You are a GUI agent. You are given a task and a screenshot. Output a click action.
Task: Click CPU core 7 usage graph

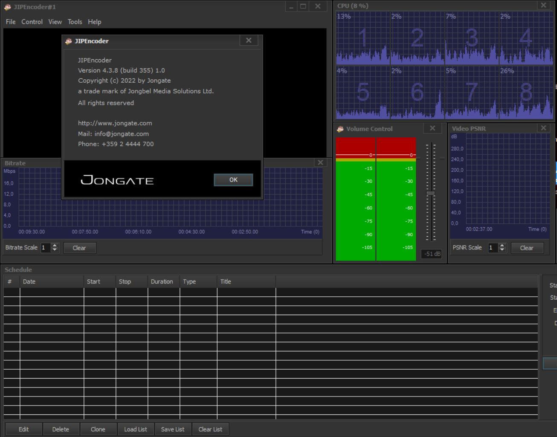(472, 93)
